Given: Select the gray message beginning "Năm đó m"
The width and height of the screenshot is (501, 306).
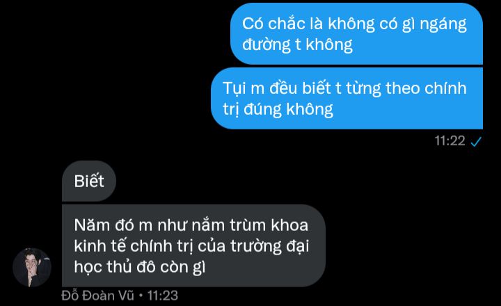Looking at the screenshot, I should (x=193, y=245).
